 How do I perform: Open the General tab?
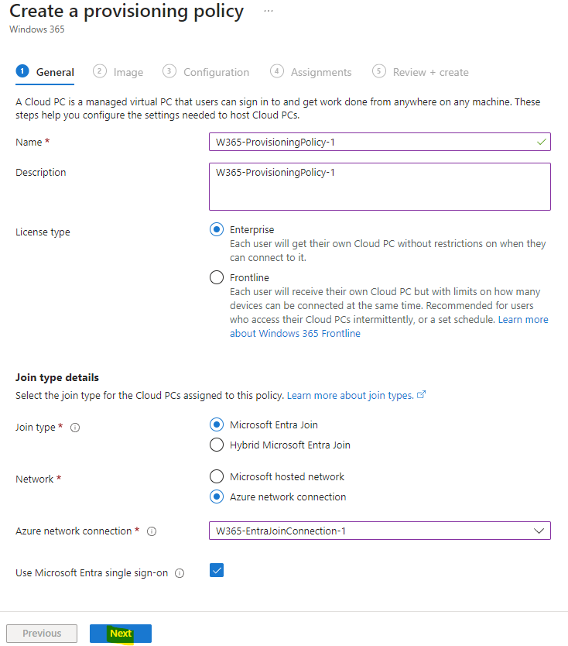click(x=45, y=72)
